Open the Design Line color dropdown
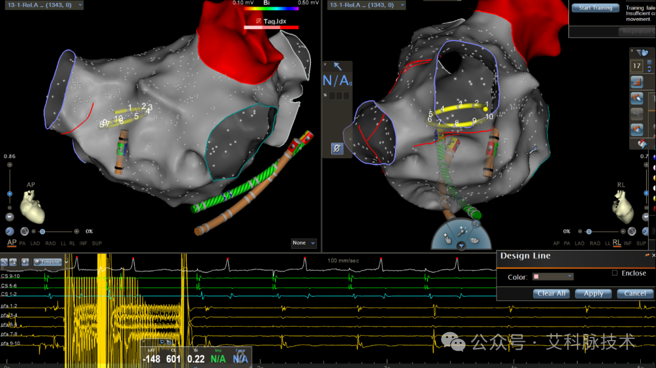This screenshot has height=368, width=656. pos(553,276)
